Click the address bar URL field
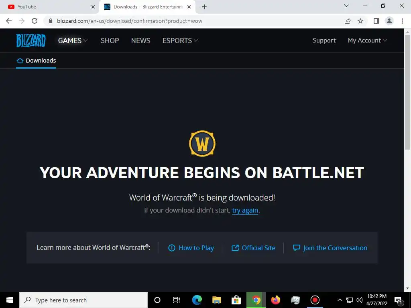Screen dimensions: 411x308 click(x=194, y=21)
